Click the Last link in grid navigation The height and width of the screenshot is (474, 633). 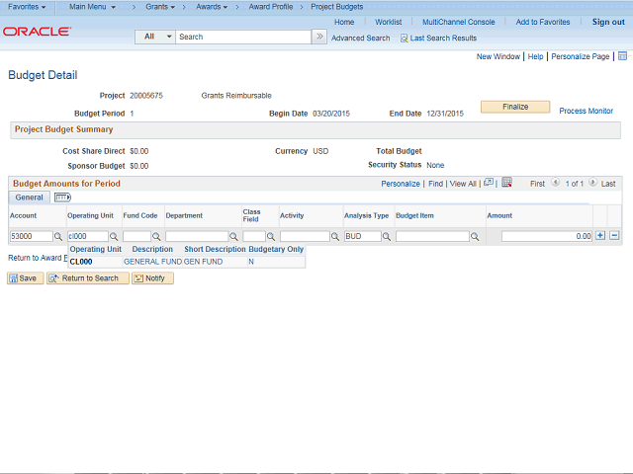[x=608, y=184]
